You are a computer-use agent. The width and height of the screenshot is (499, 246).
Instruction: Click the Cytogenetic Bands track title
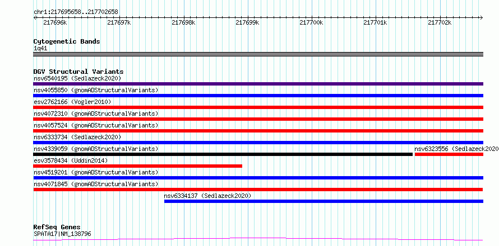[x=67, y=41]
